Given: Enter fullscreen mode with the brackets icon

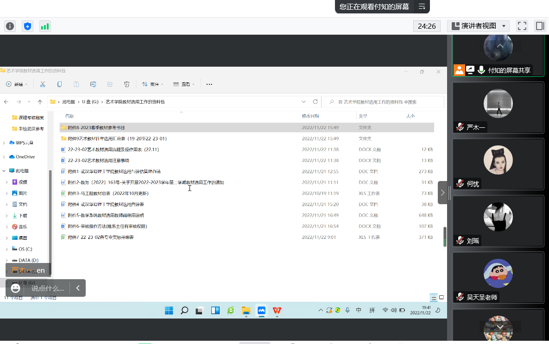Looking at the screenshot, I should click(x=522, y=26).
